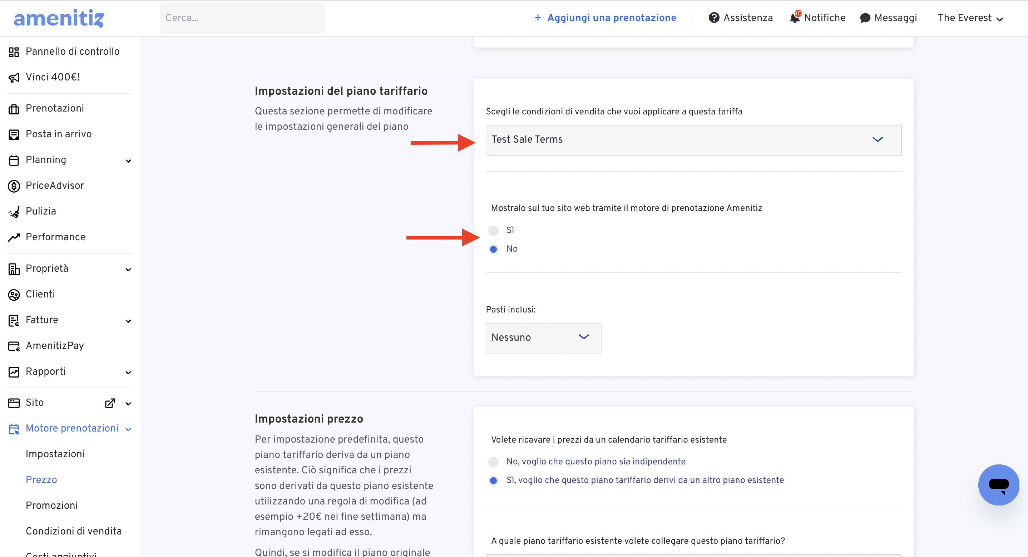Click the Cerca search field
Screen dimensions: 1028x557
click(x=242, y=18)
